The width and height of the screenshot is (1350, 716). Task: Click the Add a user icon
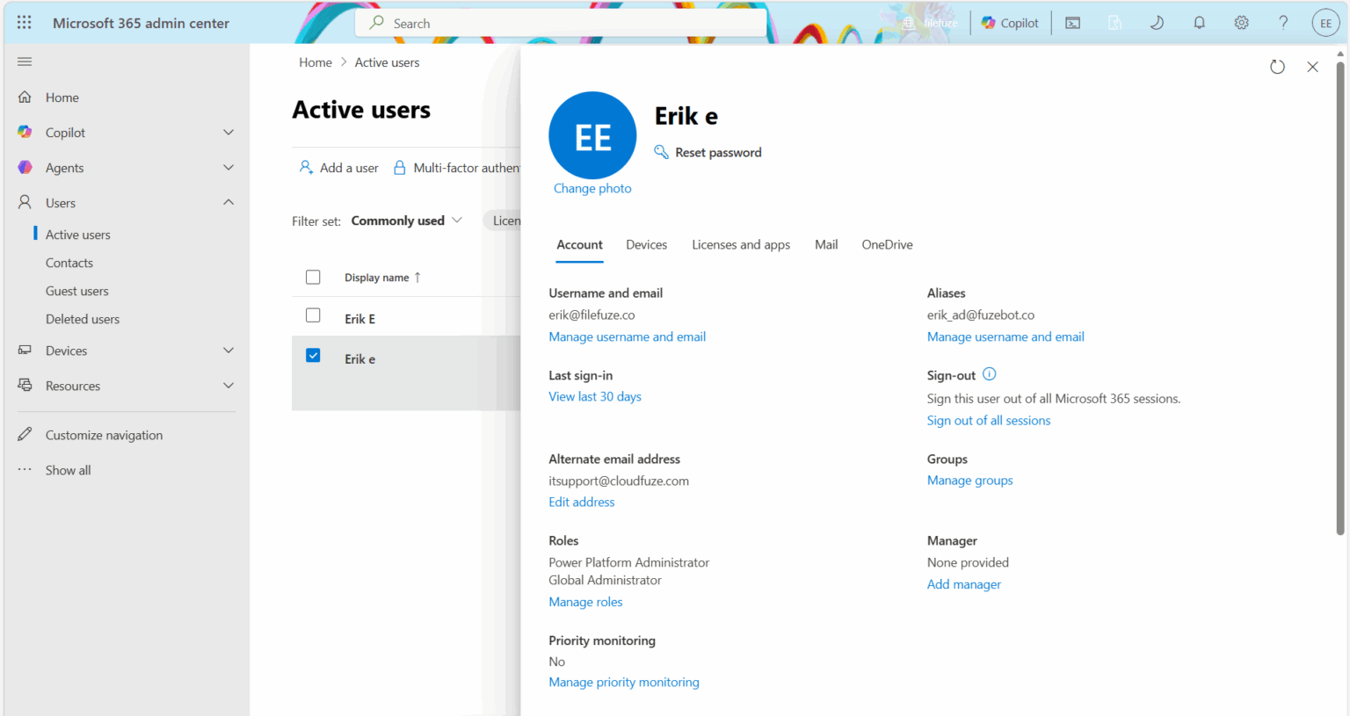pyautogui.click(x=306, y=167)
